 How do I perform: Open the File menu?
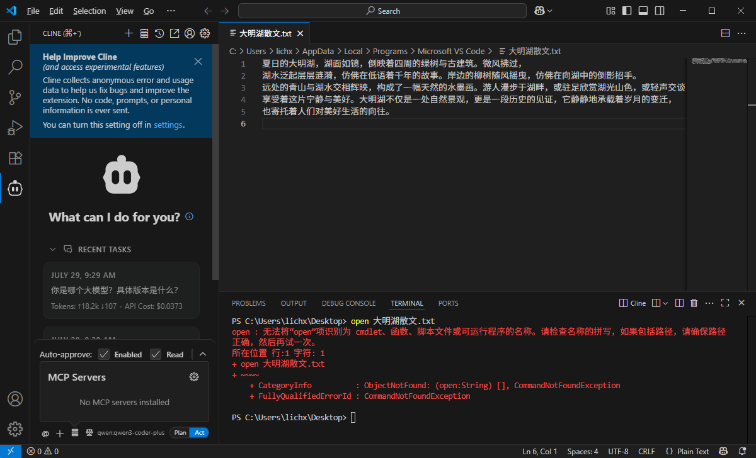pos(33,11)
